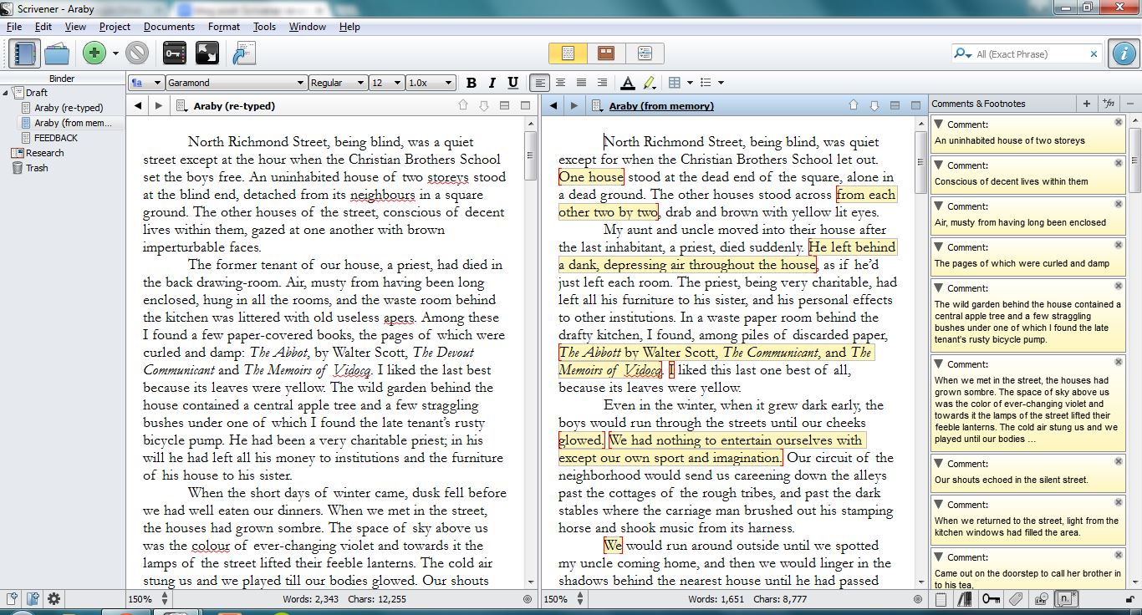Open the File menu
Image resolution: width=1142 pixels, height=615 pixels.
pos(14,27)
